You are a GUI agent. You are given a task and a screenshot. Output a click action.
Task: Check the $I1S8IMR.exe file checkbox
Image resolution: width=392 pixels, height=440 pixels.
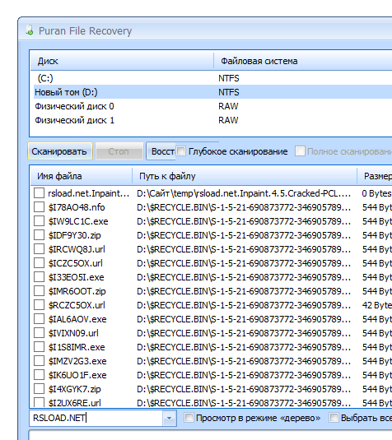[39, 347]
